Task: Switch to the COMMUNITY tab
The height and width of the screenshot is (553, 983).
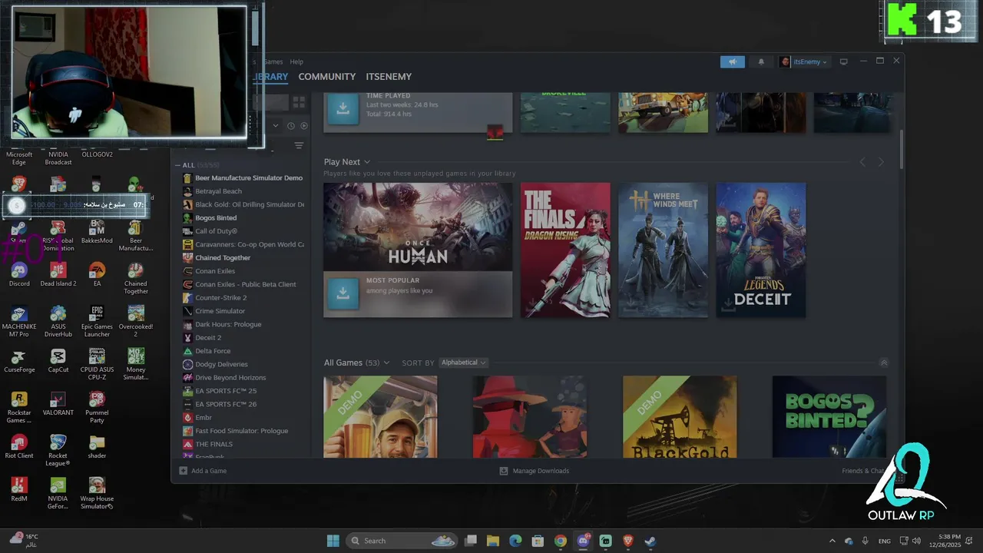Action: (327, 77)
